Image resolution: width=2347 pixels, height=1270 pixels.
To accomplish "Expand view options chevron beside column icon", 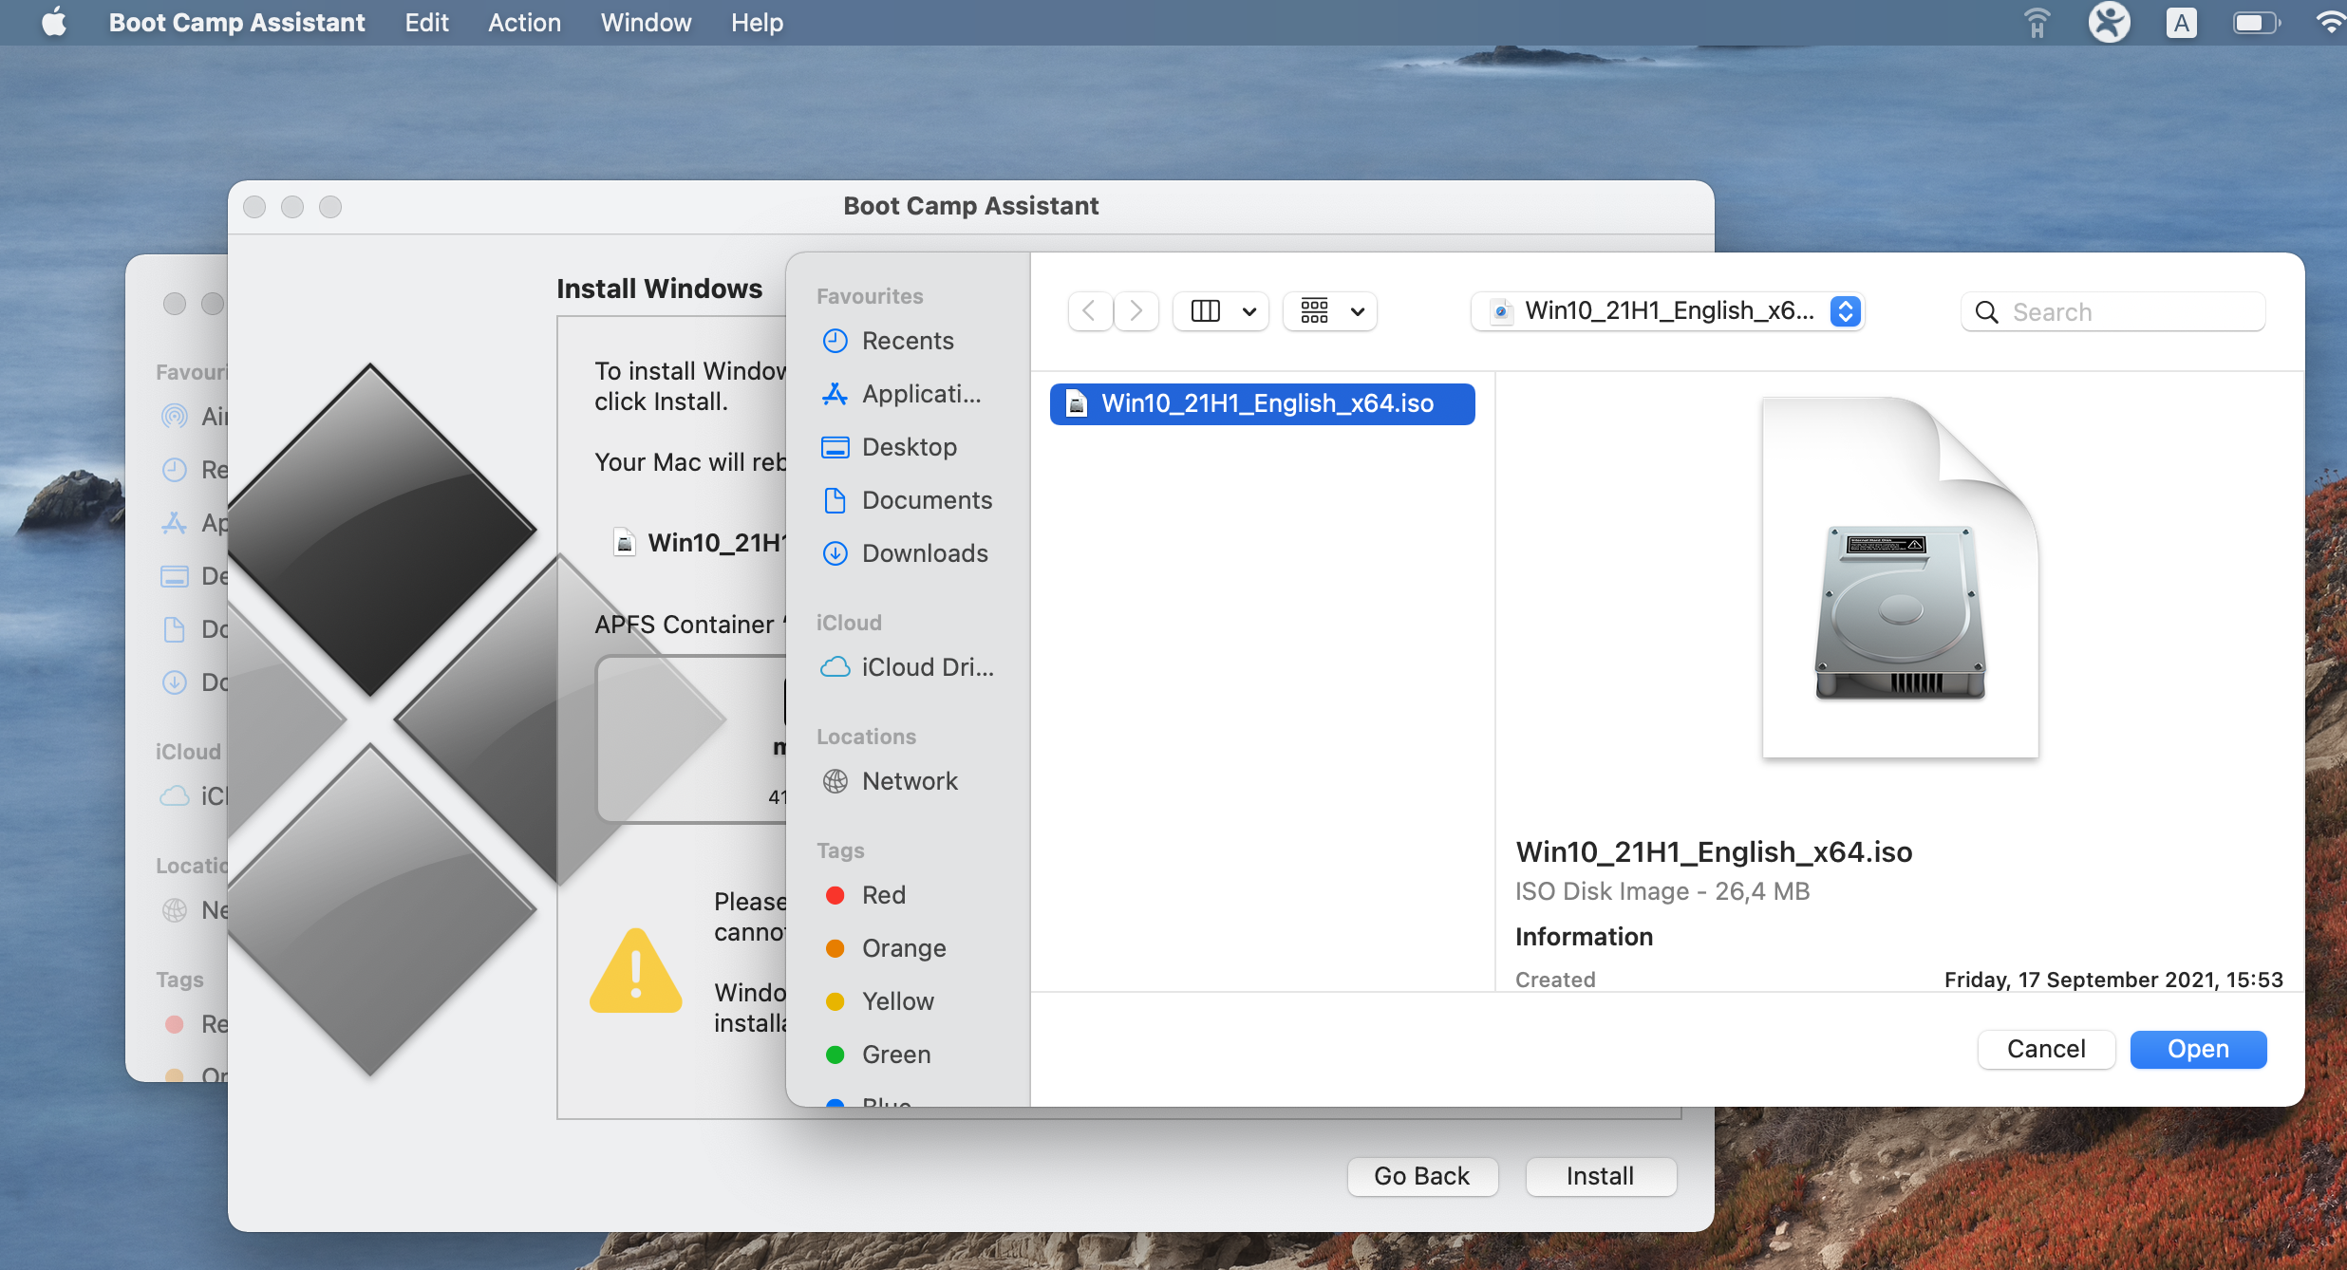I will [x=1249, y=312].
